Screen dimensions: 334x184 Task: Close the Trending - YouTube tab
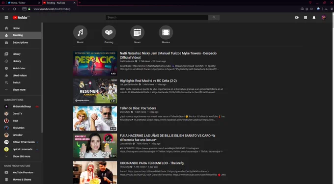point(74,3)
